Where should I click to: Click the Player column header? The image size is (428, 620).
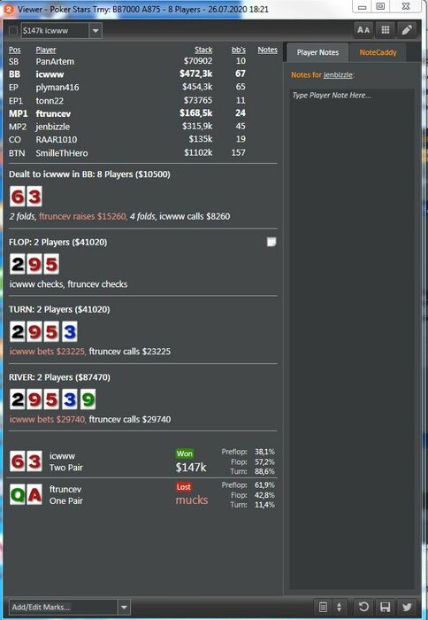(46, 50)
